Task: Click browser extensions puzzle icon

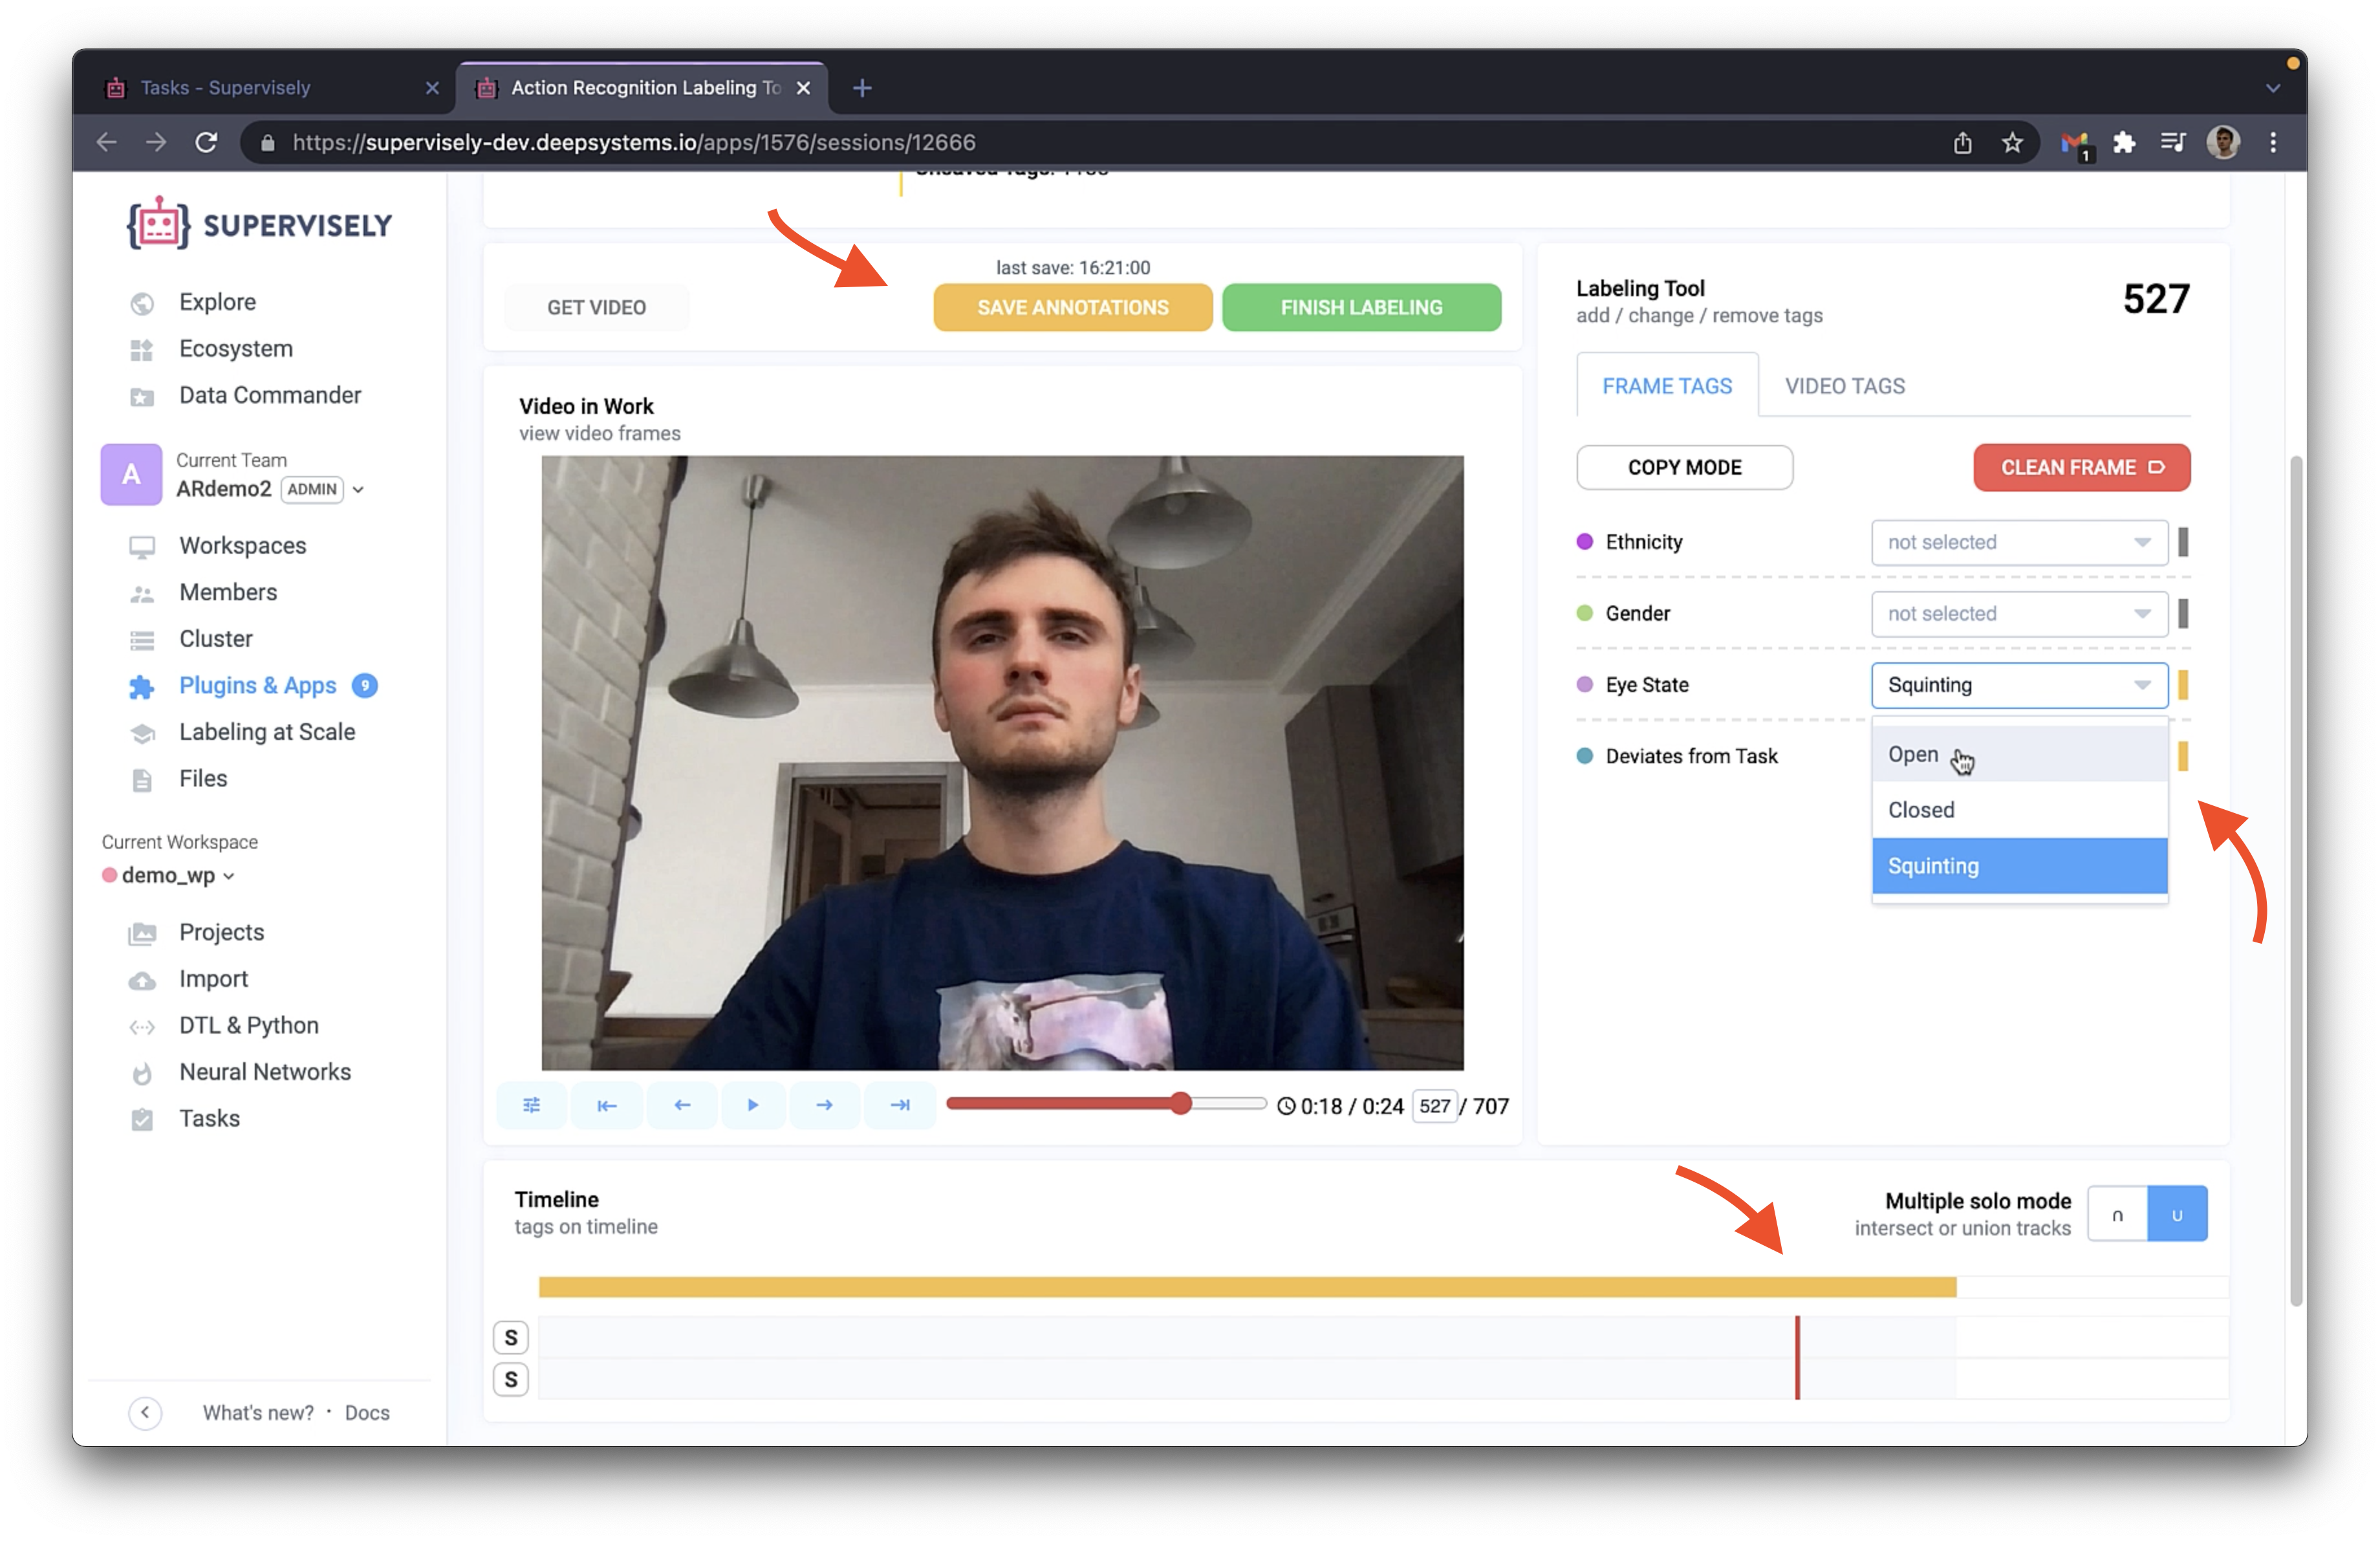Action: point(2123,143)
